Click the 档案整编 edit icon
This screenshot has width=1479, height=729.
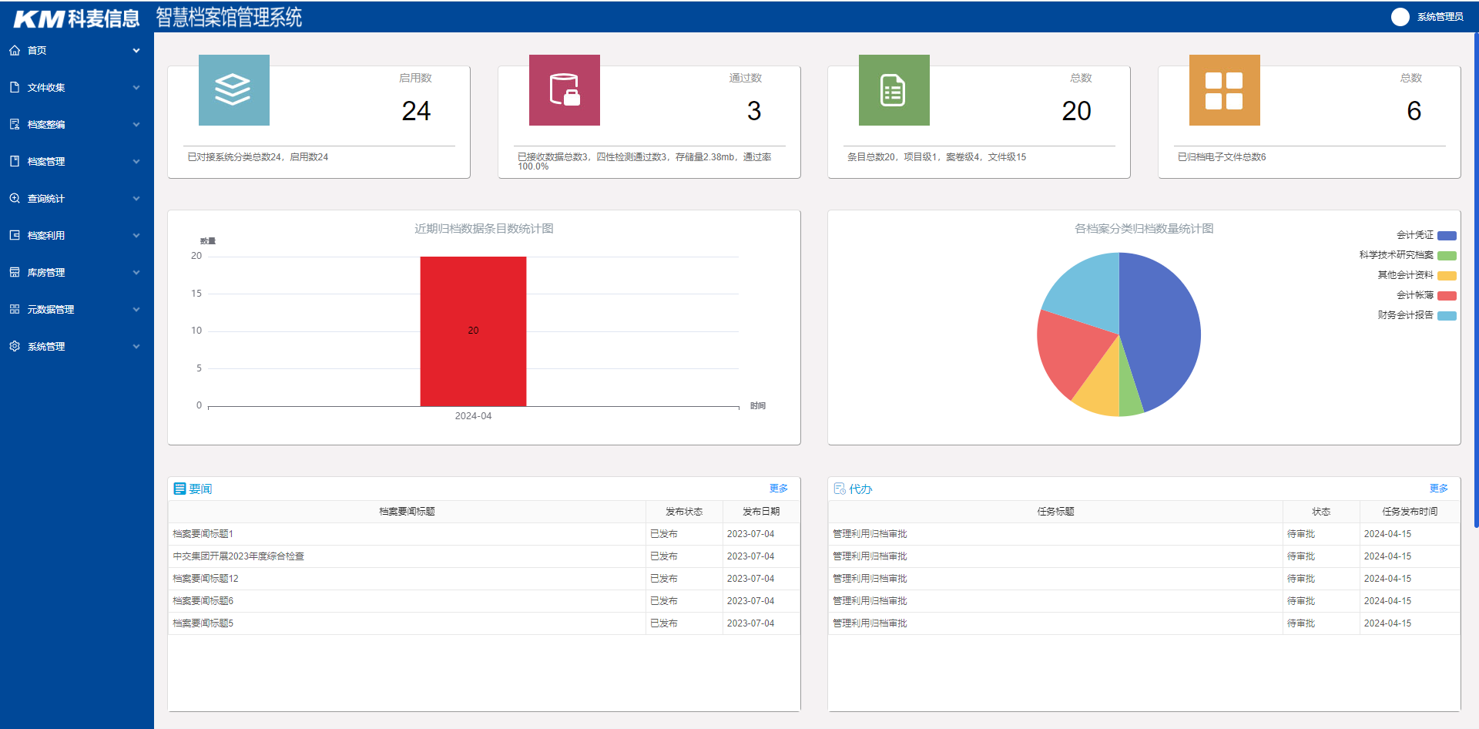tap(15, 124)
